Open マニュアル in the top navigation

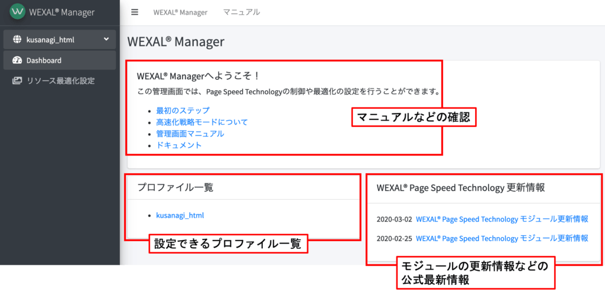242,12
